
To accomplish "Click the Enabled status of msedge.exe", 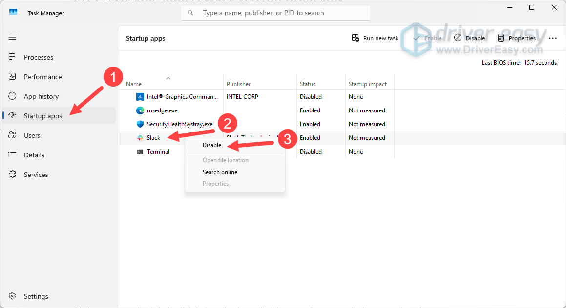I will pyautogui.click(x=310, y=110).
